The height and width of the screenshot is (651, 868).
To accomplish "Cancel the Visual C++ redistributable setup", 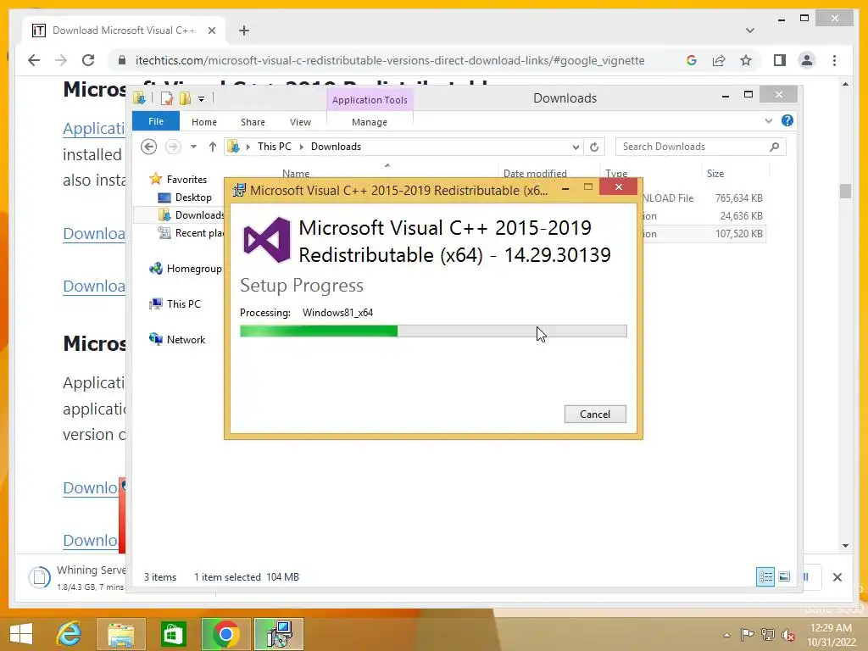I will coord(595,414).
